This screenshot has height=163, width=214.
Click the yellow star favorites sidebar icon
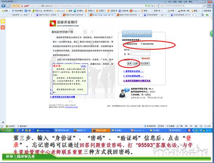tap(3, 21)
